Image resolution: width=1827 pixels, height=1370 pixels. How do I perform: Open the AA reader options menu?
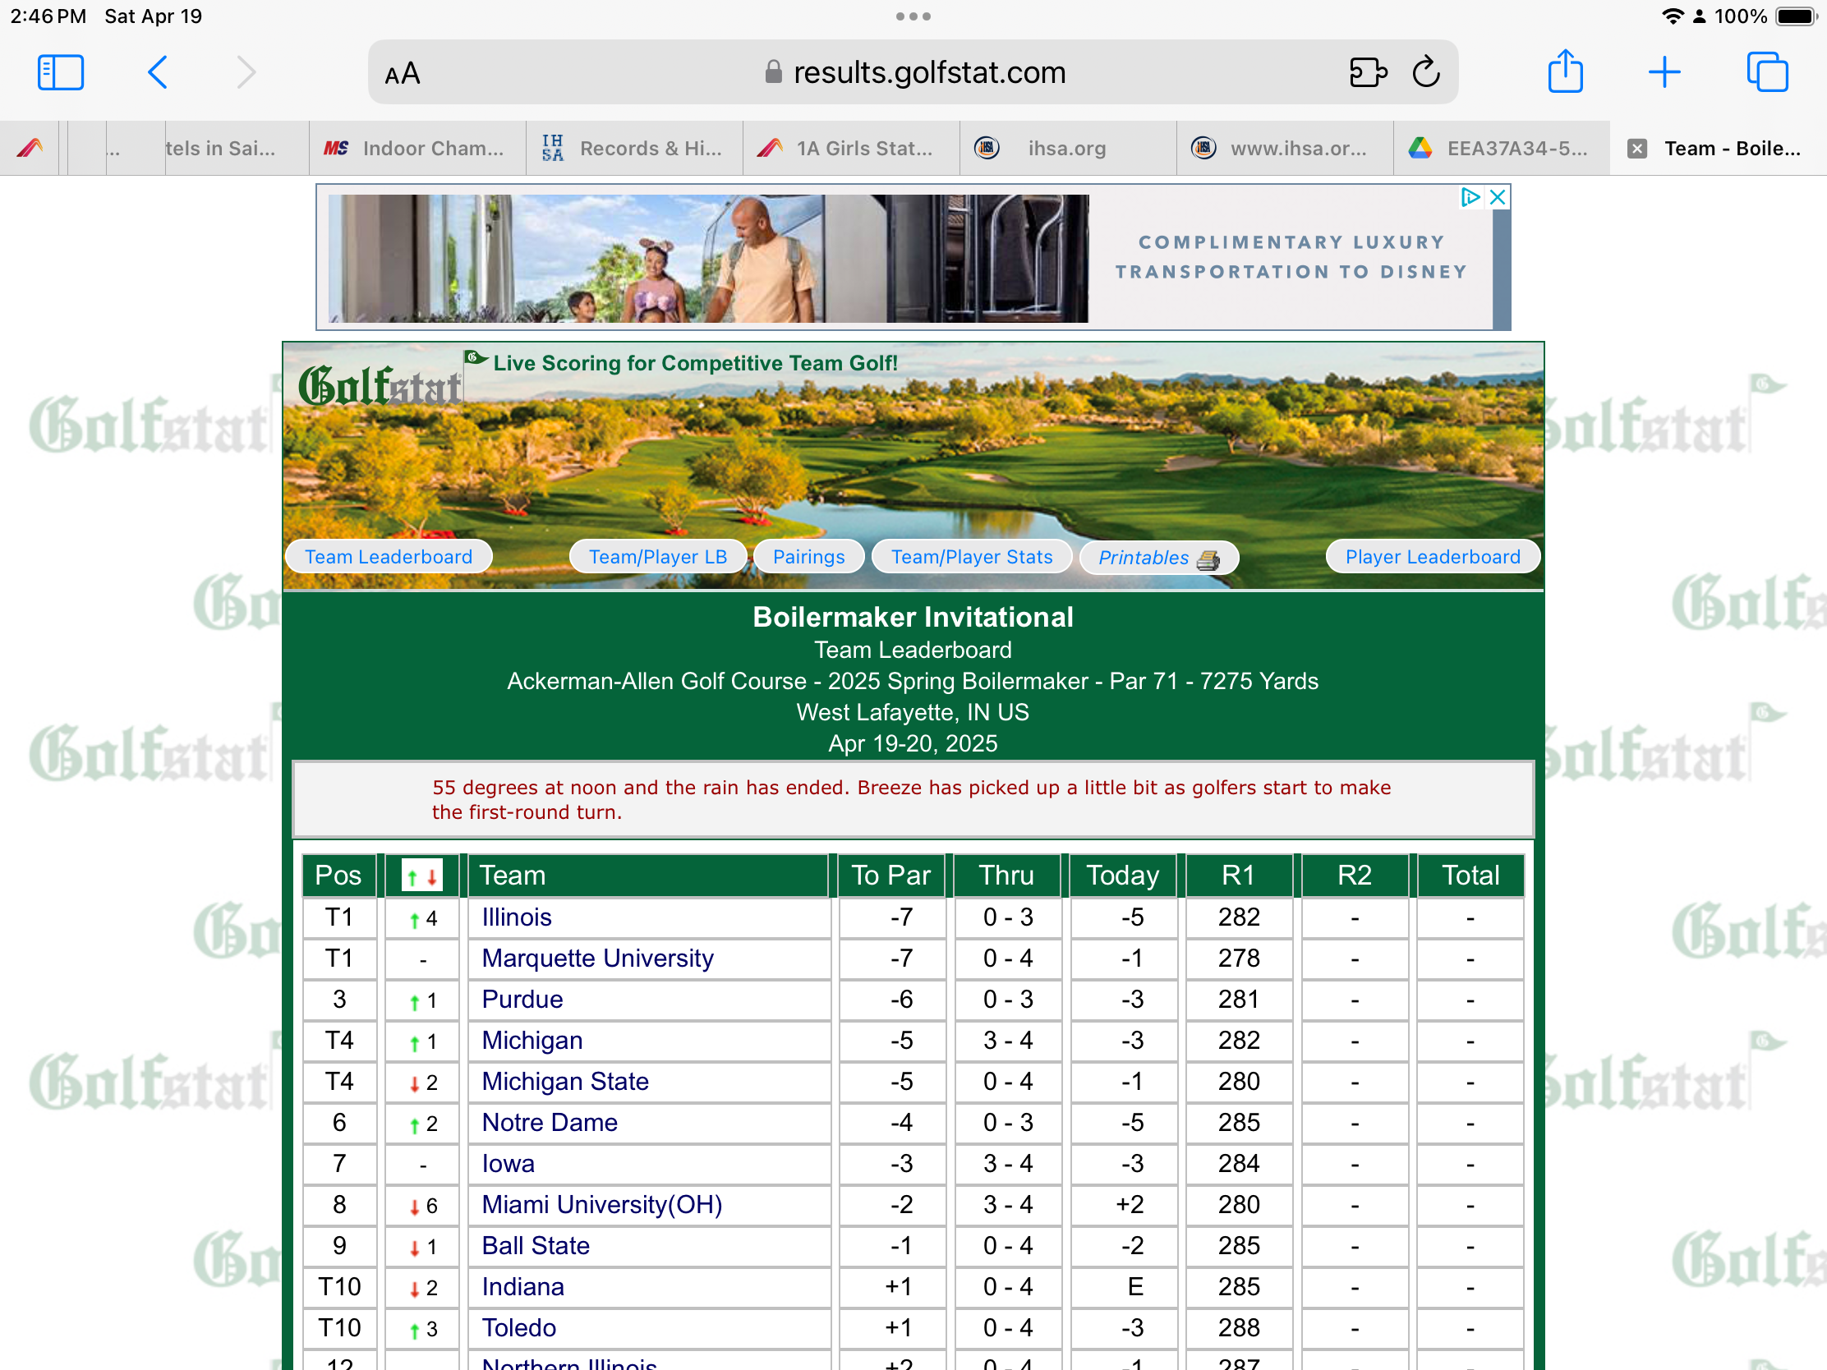click(x=403, y=74)
